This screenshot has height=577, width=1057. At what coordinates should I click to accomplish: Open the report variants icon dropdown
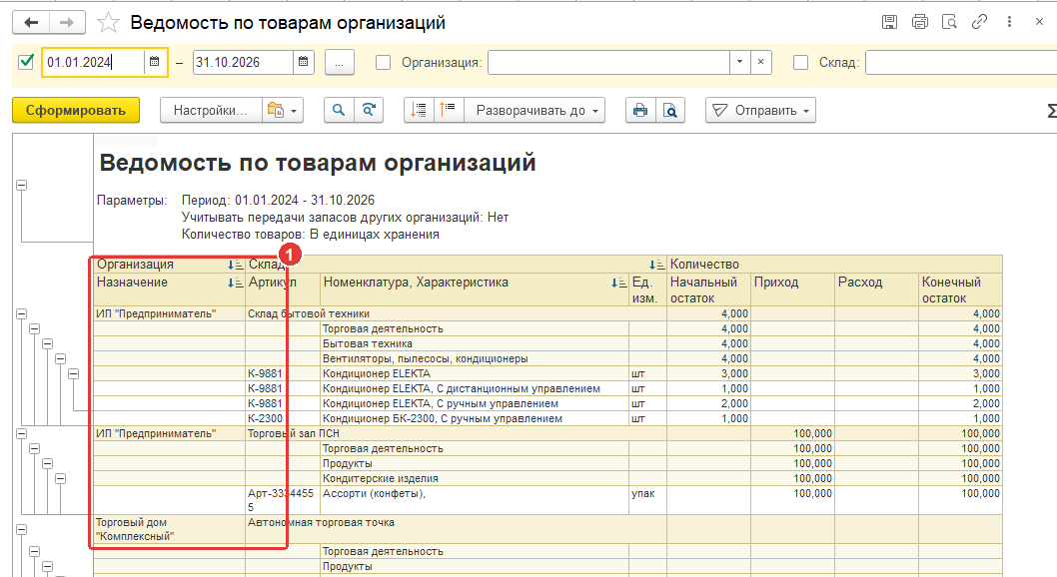click(x=283, y=111)
